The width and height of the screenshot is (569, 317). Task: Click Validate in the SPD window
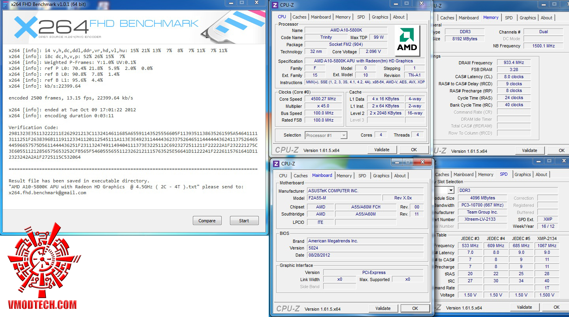pyautogui.click(x=524, y=307)
